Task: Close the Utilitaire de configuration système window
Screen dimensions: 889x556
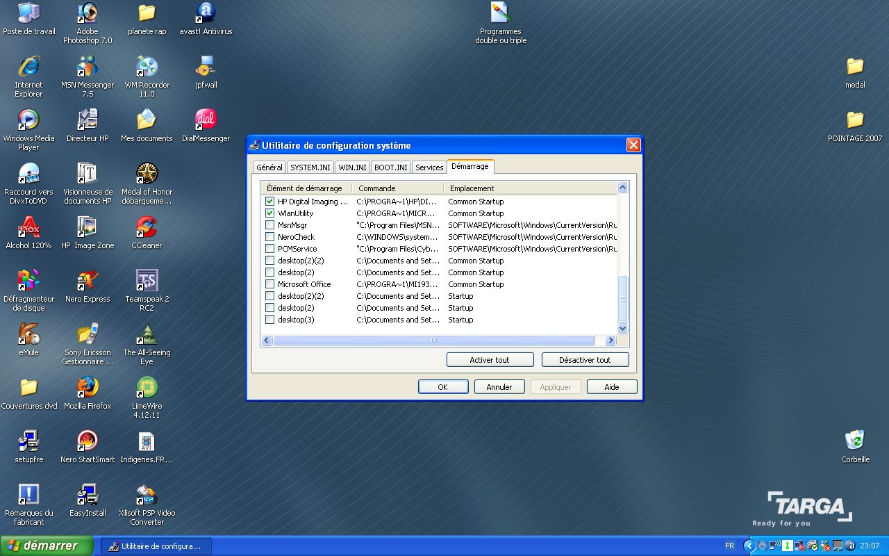Action: [633, 145]
